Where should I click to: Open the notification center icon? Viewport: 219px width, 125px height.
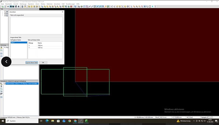tap(216, 121)
